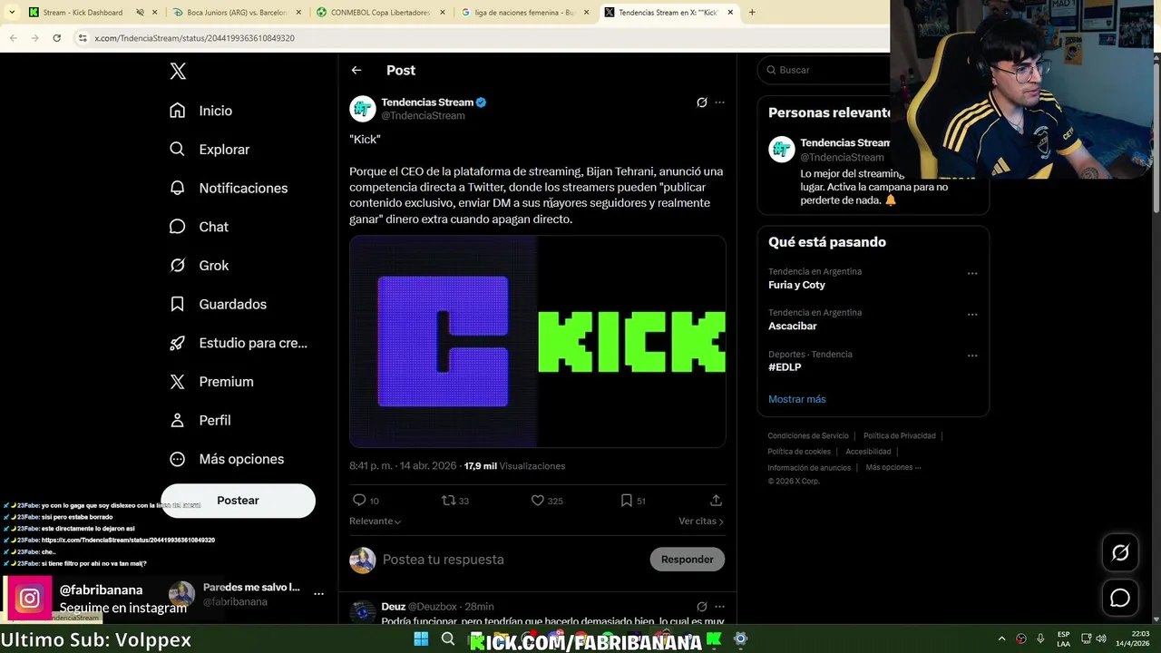Open the #EDLP trend

785,367
